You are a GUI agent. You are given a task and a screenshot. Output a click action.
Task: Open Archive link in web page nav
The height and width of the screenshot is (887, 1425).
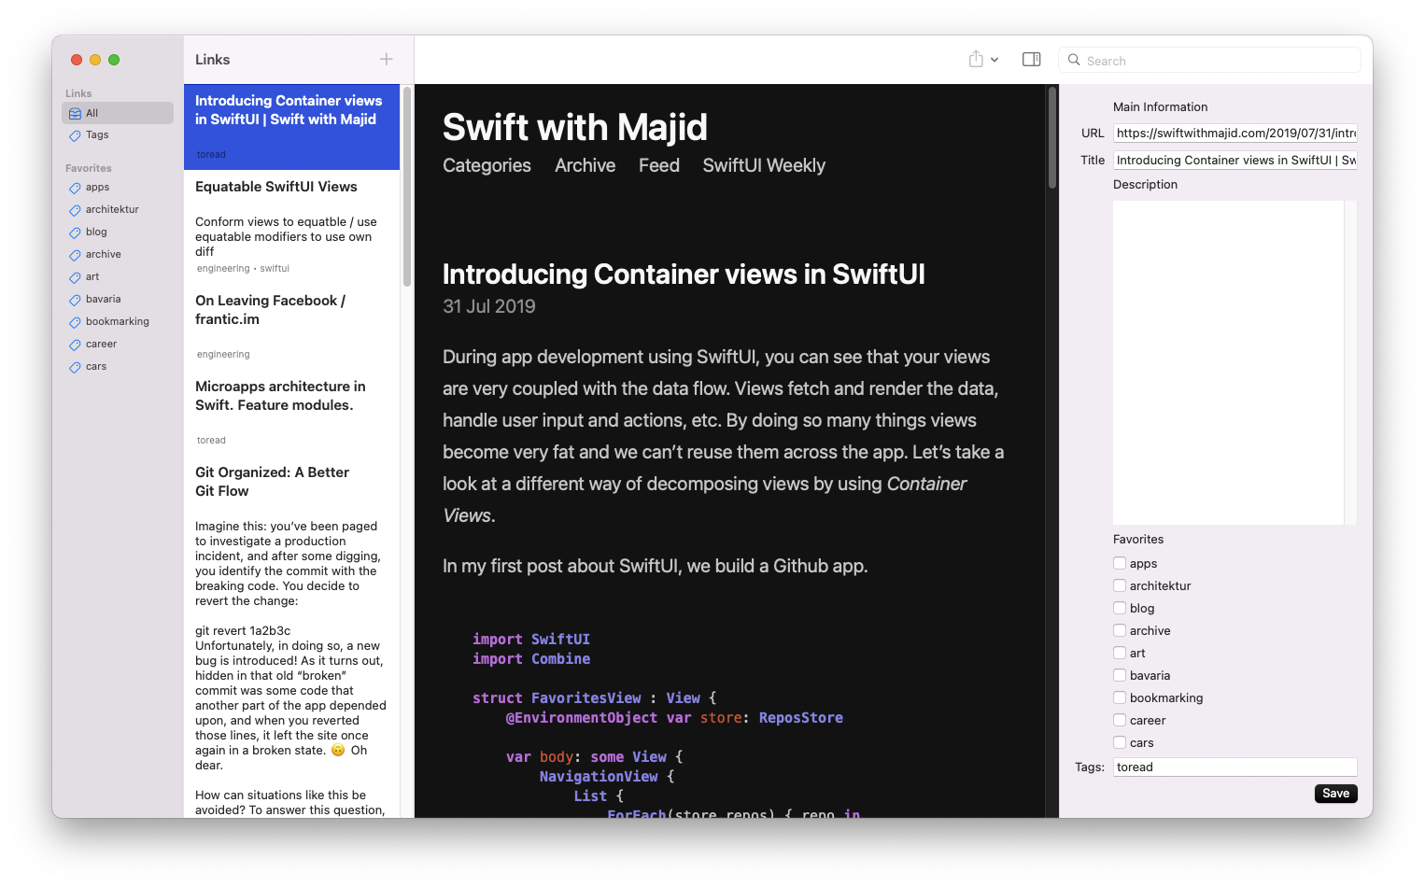click(x=586, y=165)
